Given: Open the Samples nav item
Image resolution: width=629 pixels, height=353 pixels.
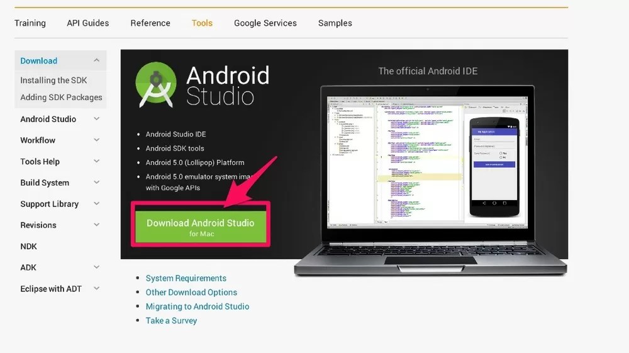Looking at the screenshot, I should (x=335, y=23).
